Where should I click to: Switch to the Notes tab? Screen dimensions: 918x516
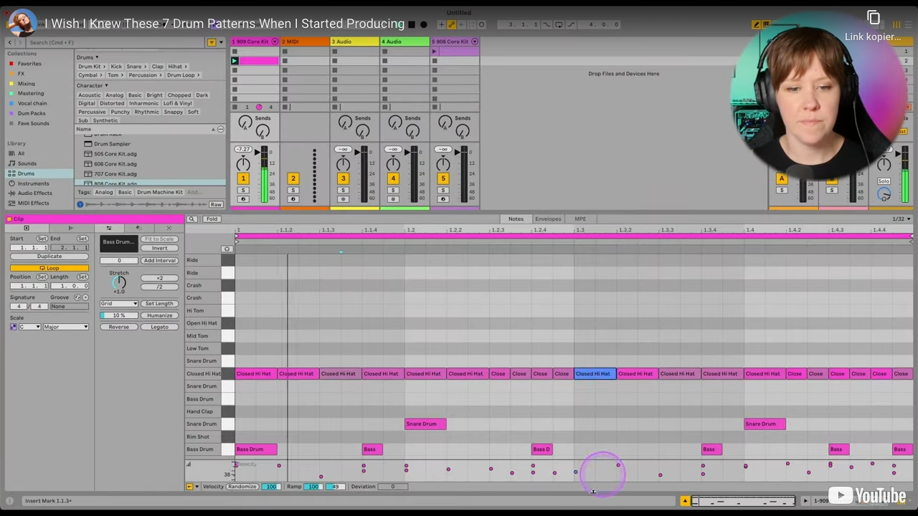pos(516,219)
